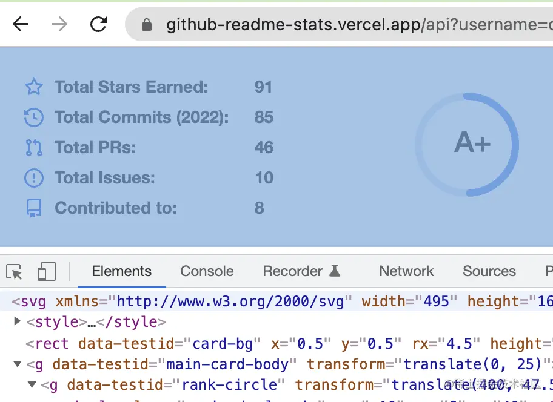Go forward with the browser forward arrow
Screen dimensions: 553x402
pos(59,24)
